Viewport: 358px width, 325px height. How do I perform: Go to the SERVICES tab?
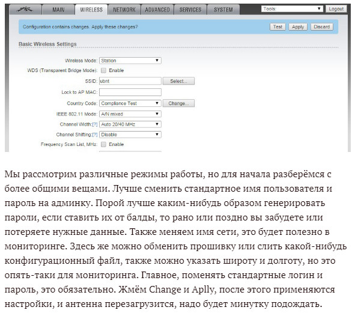(x=190, y=10)
